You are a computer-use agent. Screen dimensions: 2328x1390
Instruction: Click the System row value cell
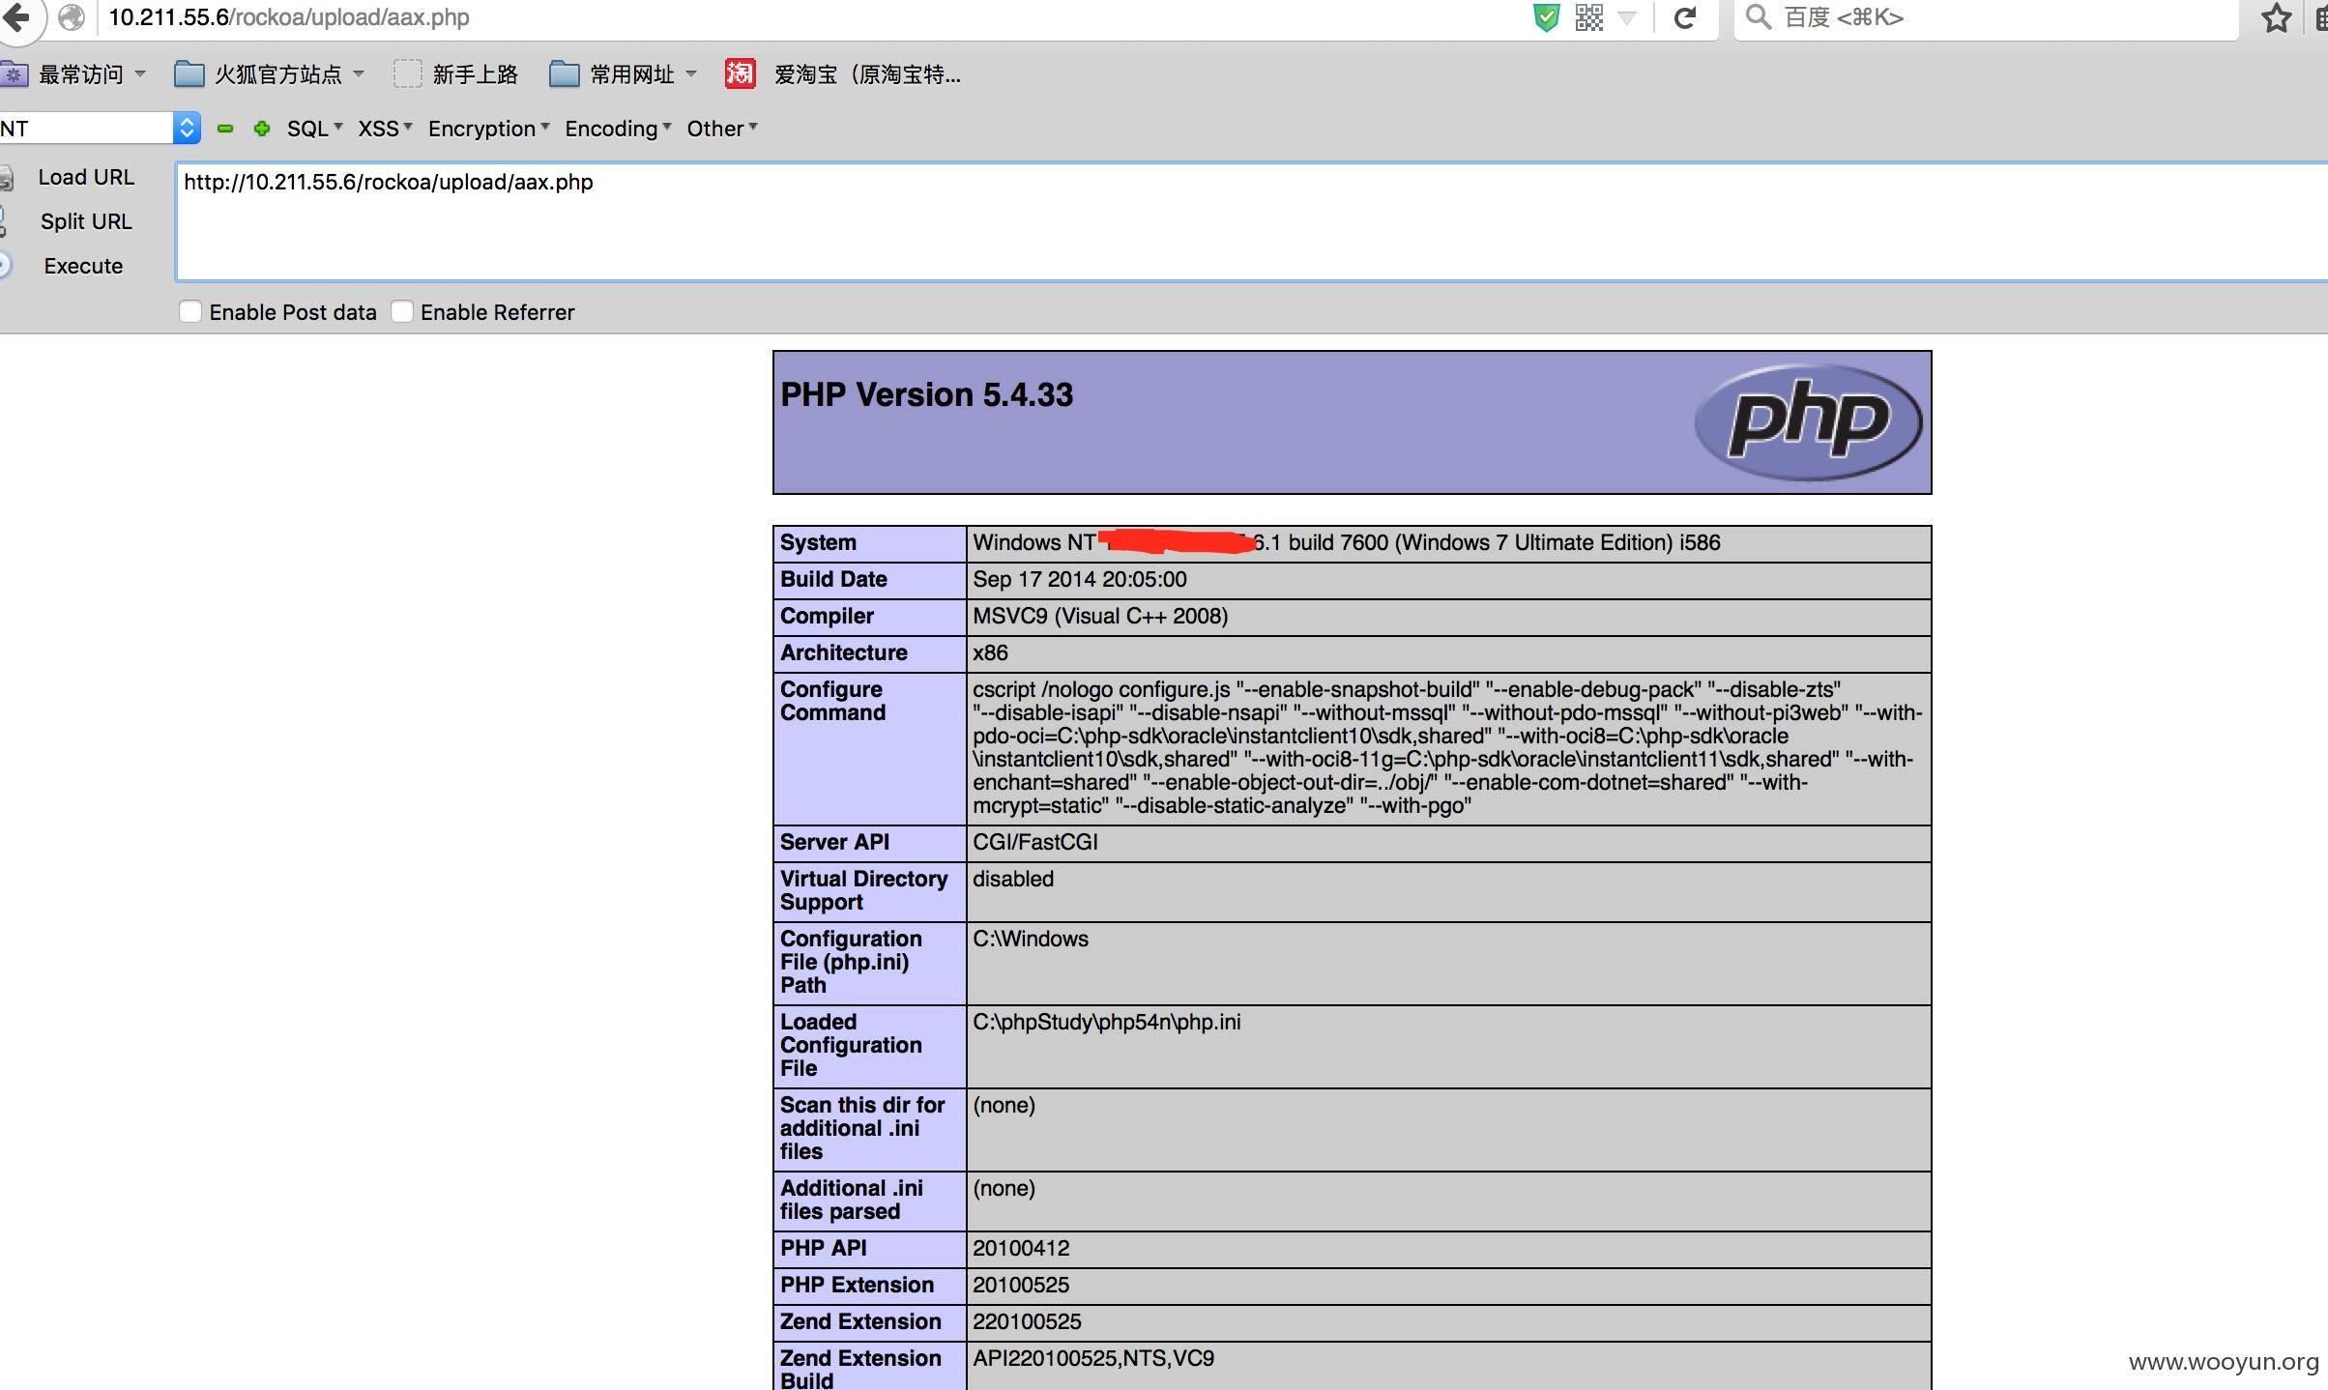click(1448, 543)
